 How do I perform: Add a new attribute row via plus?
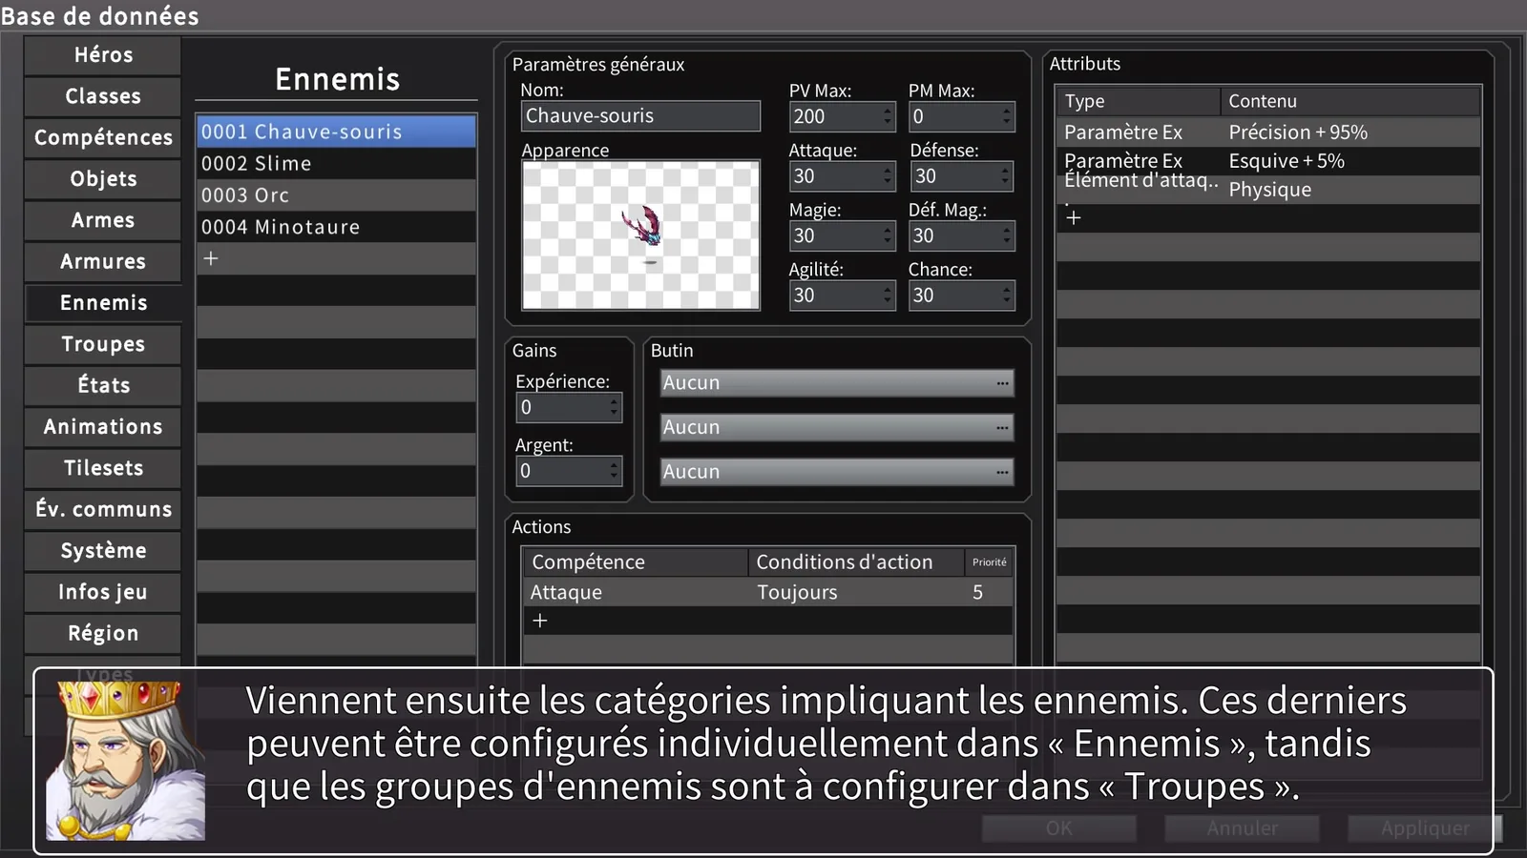(1074, 218)
